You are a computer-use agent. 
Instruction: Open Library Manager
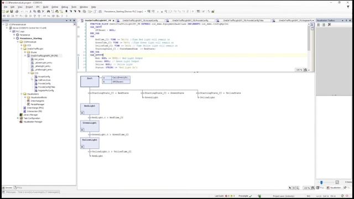30,115
